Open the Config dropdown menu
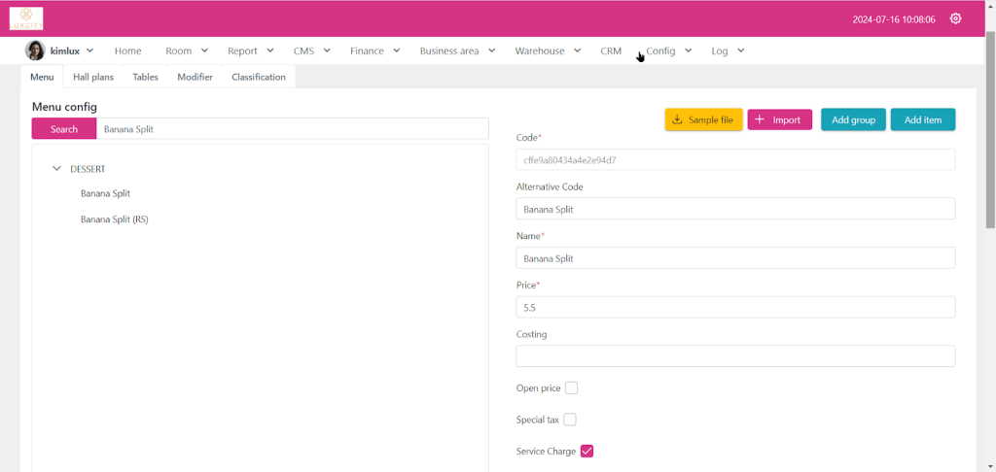The height and width of the screenshot is (472, 996). [x=668, y=51]
